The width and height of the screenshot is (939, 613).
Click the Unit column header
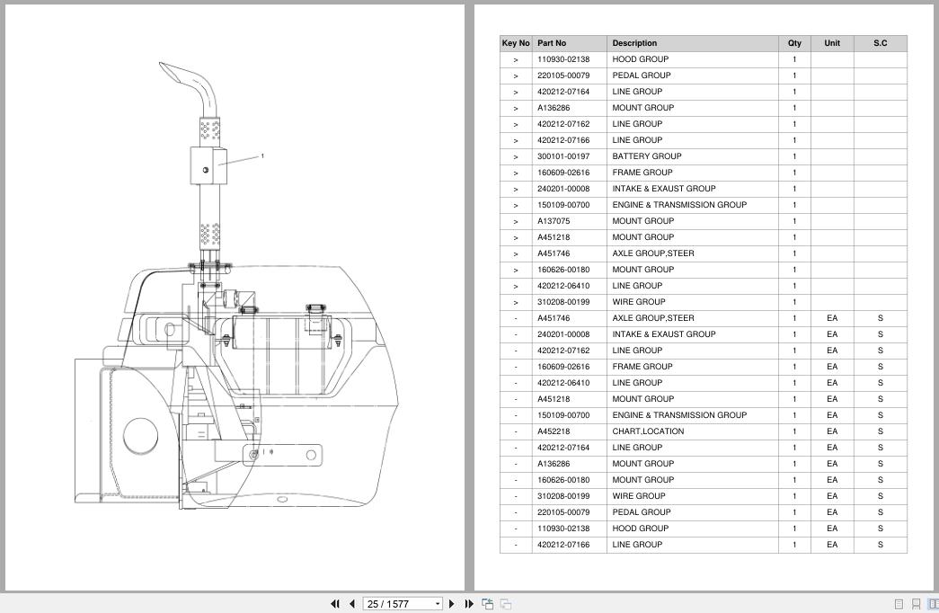[x=832, y=43]
